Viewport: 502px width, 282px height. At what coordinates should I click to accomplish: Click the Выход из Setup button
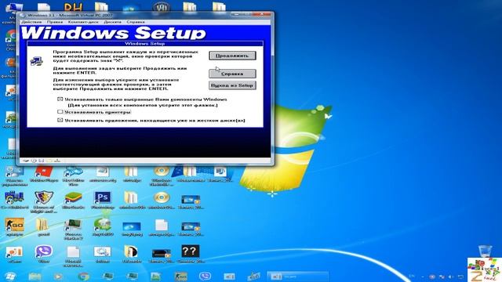click(232, 85)
